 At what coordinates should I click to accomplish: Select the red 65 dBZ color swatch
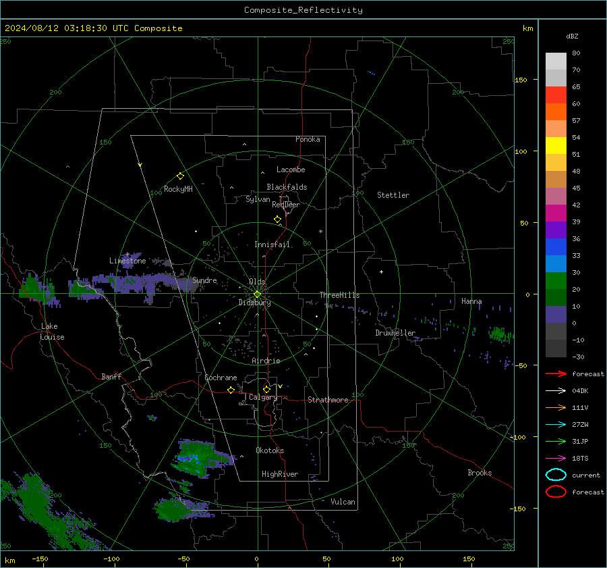(x=556, y=95)
